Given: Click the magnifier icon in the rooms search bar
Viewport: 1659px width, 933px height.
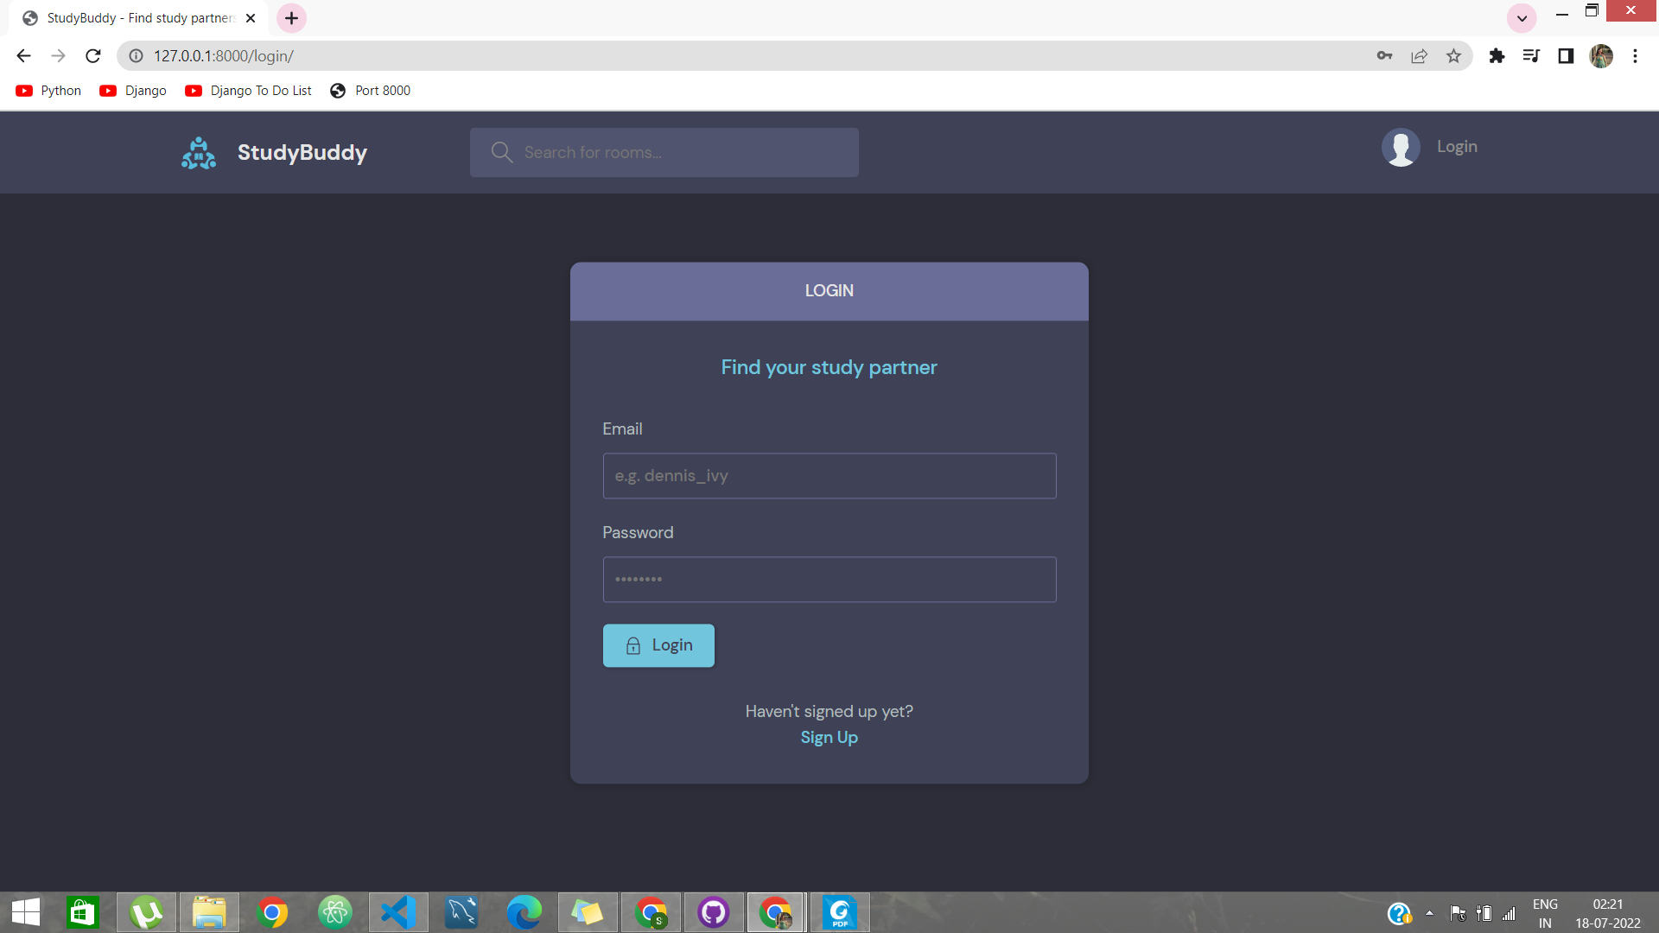Looking at the screenshot, I should point(501,152).
